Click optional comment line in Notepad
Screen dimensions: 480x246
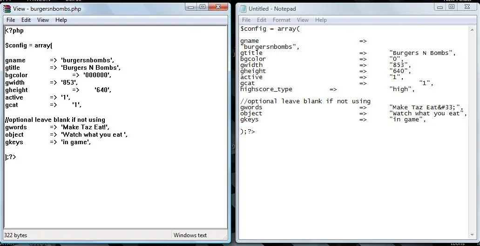(x=305, y=101)
